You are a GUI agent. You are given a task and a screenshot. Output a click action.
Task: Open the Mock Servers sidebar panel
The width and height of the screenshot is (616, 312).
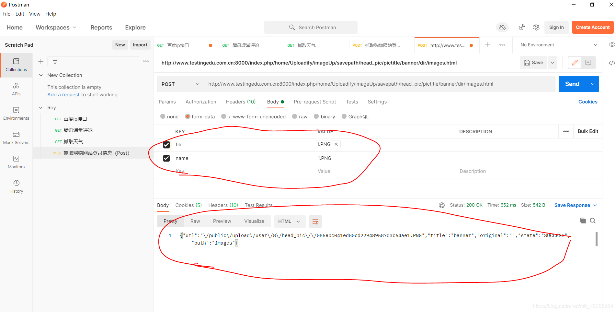pyautogui.click(x=16, y=138)
